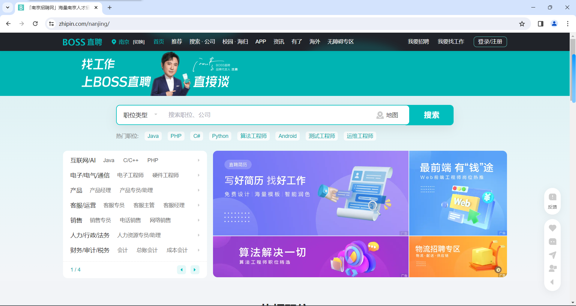
Task: Open the chat robot icon in side toolbar
Action: (552, 242)
